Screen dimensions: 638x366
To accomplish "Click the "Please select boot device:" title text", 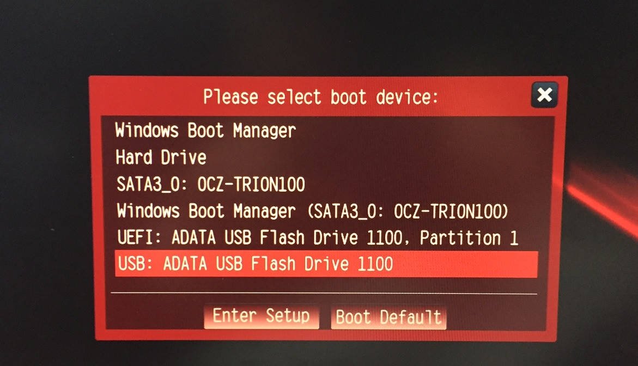I will [320, 97].
